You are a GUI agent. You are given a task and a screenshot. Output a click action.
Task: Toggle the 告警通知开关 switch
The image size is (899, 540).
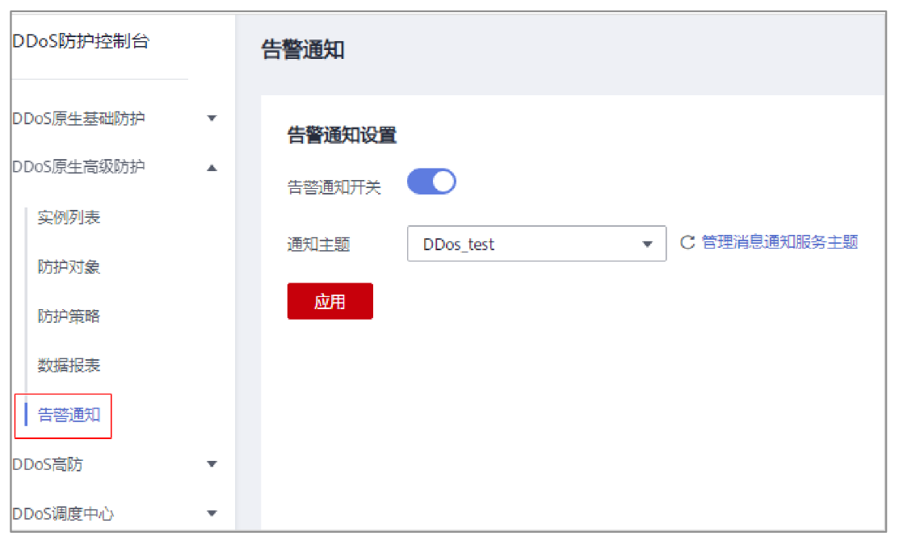pyautogui.click(x=431, y=182)
